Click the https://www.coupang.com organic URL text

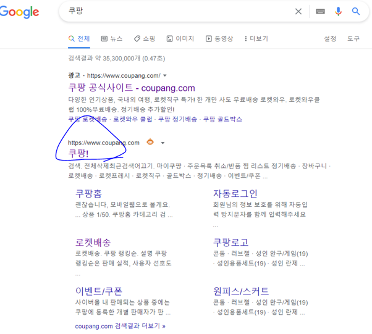click(x=104, y=143)
